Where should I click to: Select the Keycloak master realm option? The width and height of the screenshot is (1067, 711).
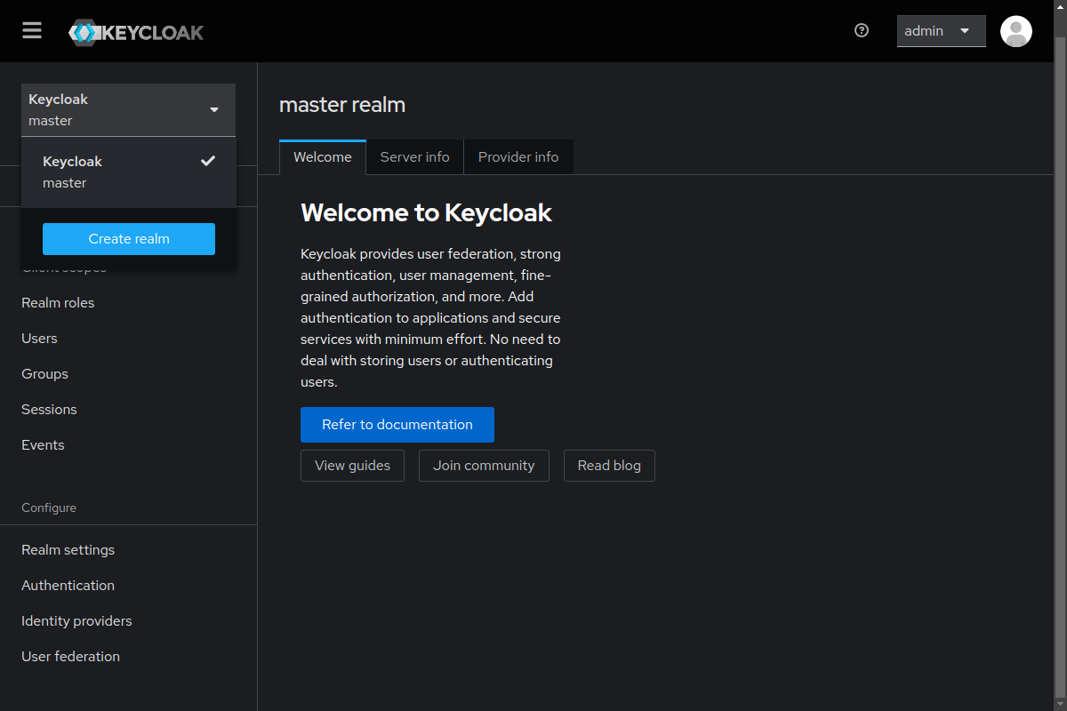point(128,172)
